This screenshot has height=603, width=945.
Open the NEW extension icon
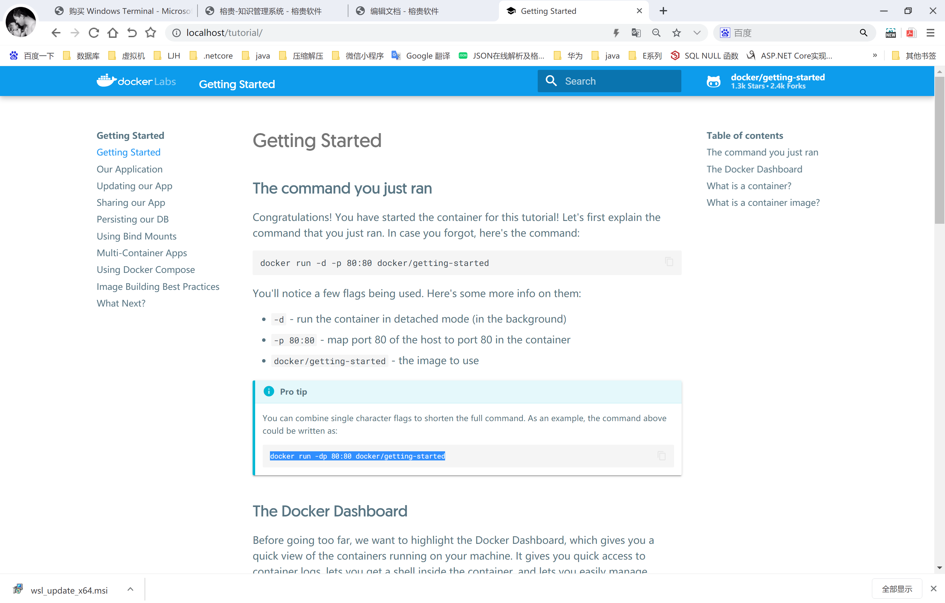pos(891,33)
